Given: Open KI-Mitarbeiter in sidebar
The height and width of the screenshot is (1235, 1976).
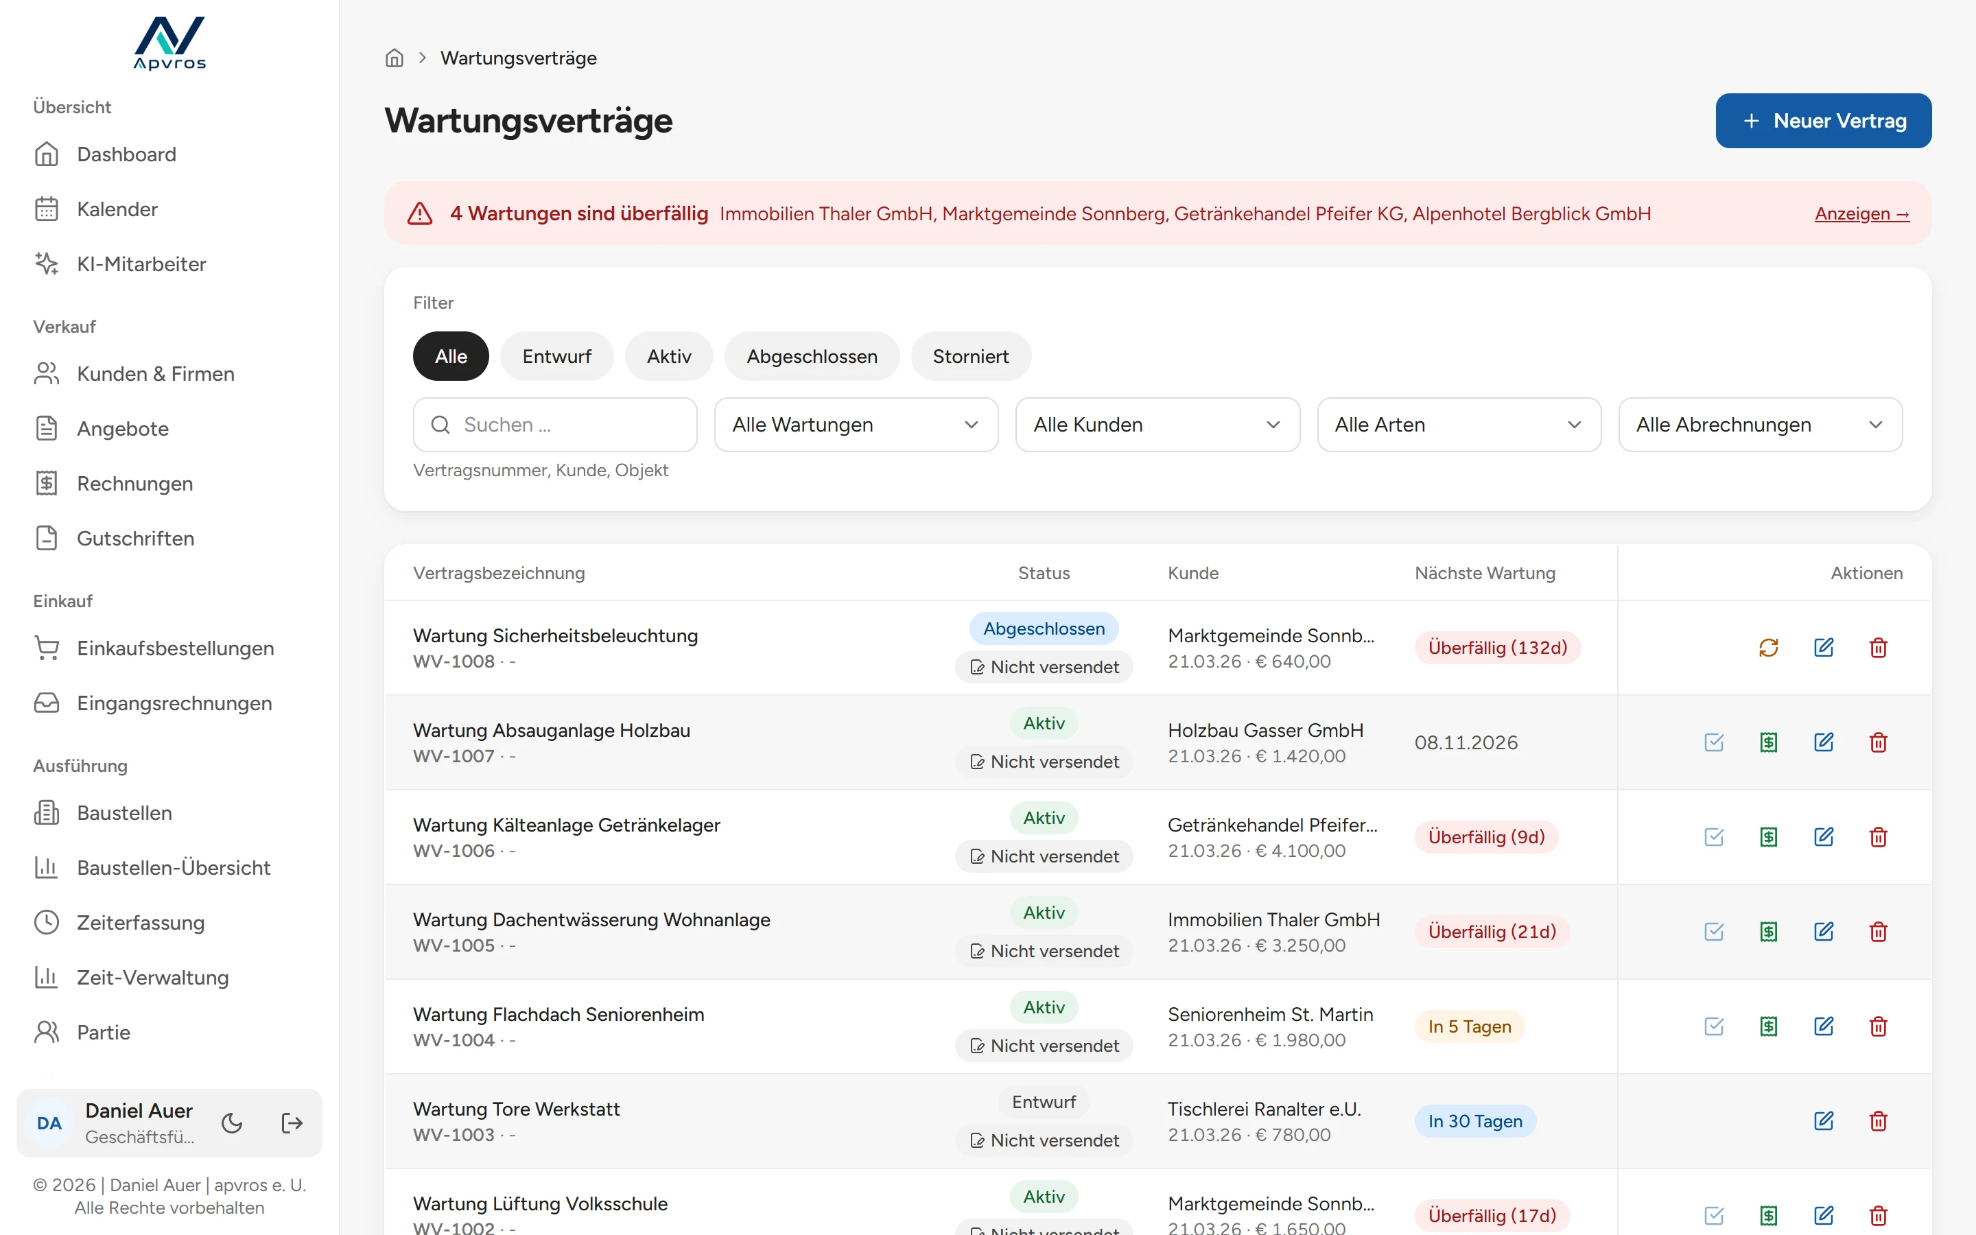Looking at the screenshot, I should [x=170, y=264].
